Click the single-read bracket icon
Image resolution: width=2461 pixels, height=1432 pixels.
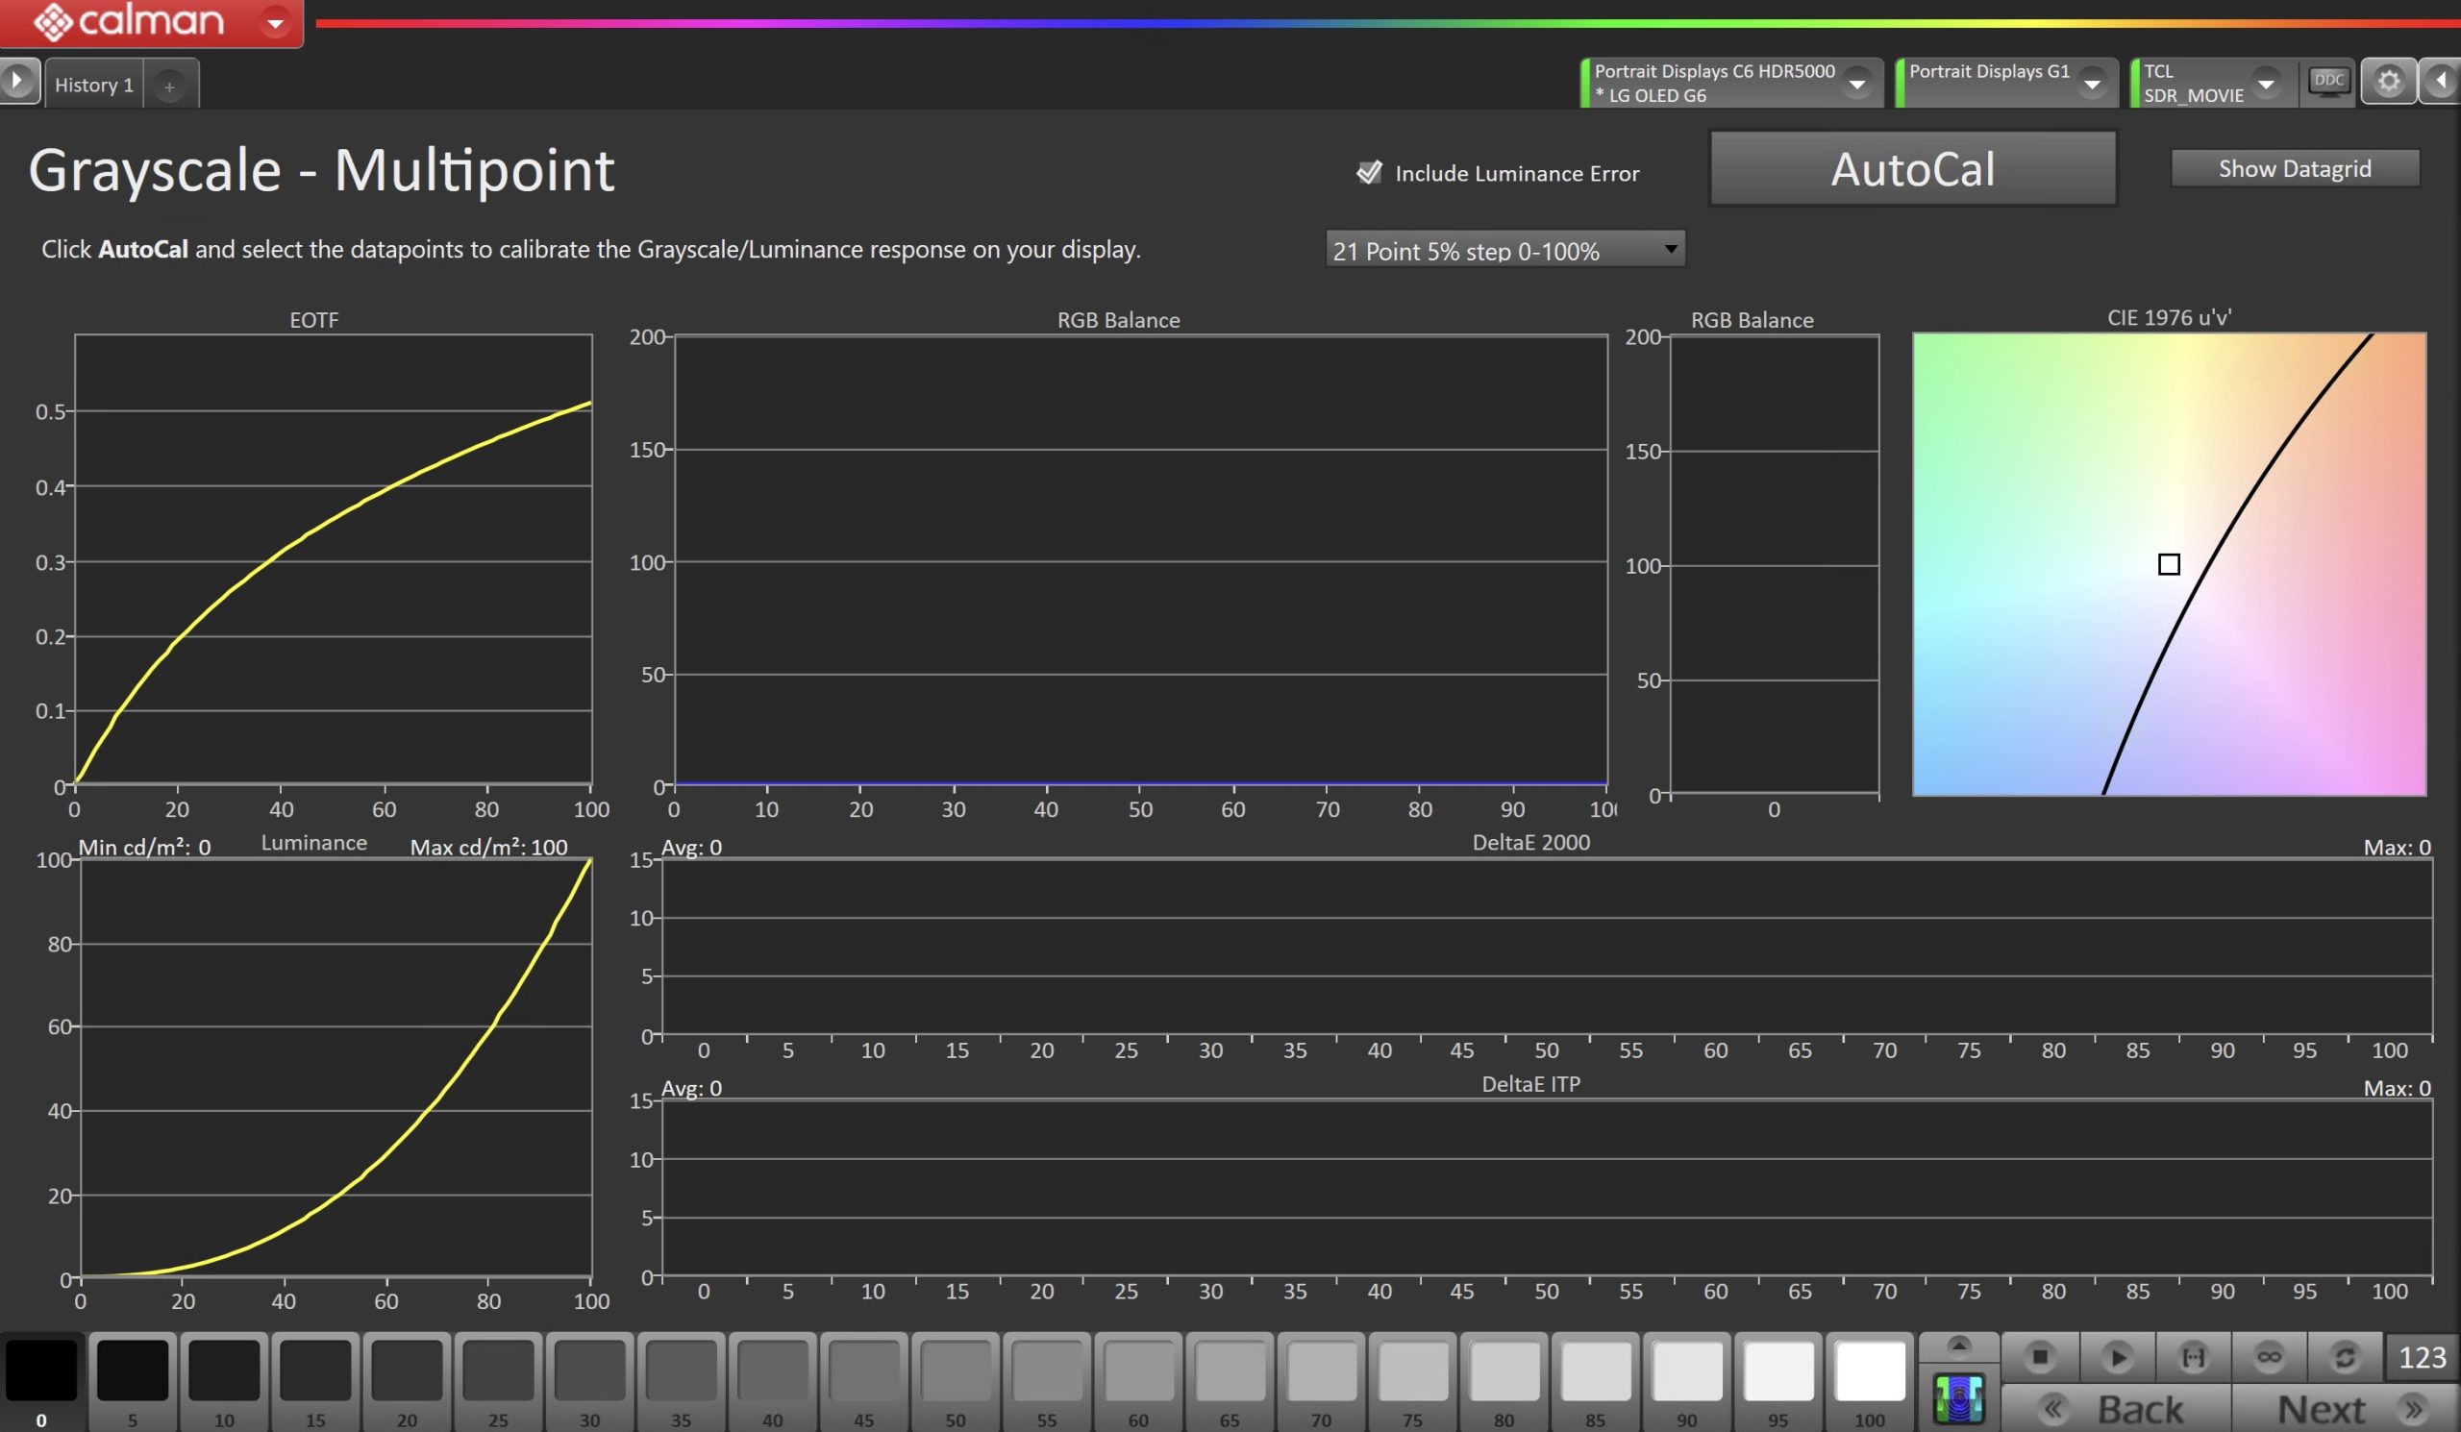click(2193, 1357)
